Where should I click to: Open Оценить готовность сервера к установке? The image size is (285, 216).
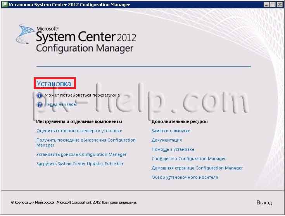[79, 131]
